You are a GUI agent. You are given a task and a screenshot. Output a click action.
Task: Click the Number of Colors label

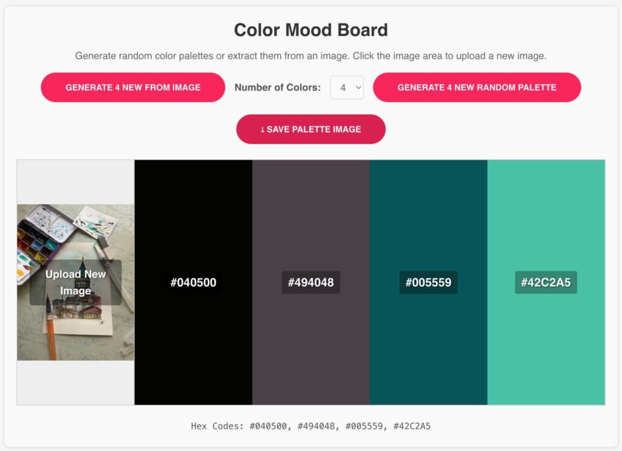pos(278,88)
